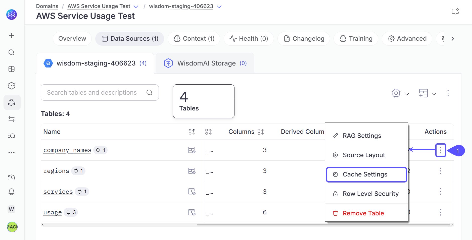Click the three-dots more icon in the sidebar

[12, 152]
